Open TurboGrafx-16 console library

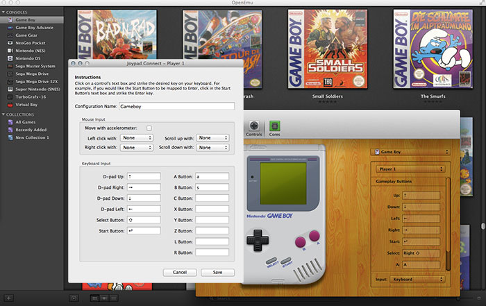pyautogui.click(x=32, y=97)
